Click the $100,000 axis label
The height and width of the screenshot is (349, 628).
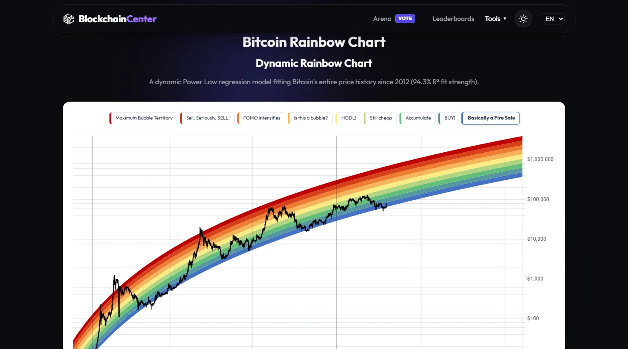[x=538, y=199]
